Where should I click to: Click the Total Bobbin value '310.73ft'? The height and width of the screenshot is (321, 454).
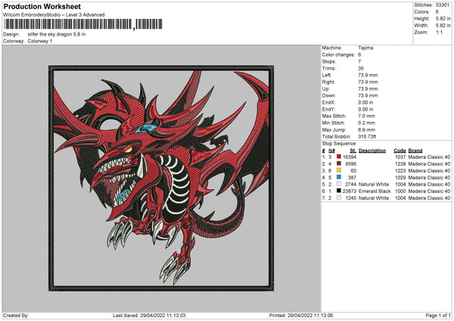pos(367,136)
